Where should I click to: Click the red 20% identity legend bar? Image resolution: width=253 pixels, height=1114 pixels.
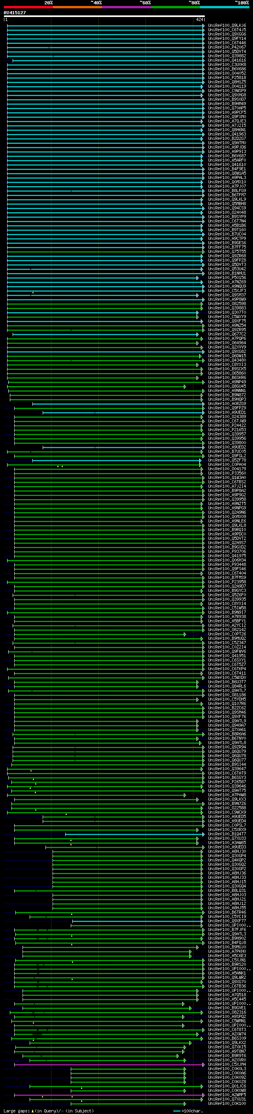click(x=28, y=7)
